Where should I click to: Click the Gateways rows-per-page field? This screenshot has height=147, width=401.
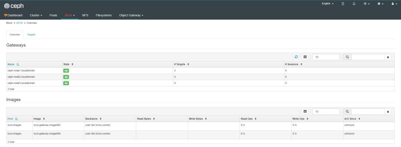pyautogui.click(x=326, y=57)
